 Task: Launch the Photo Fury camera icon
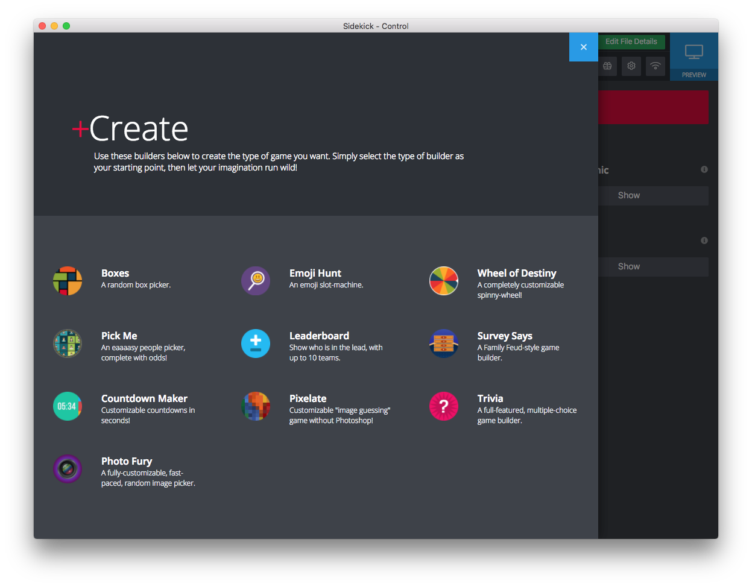68,469
